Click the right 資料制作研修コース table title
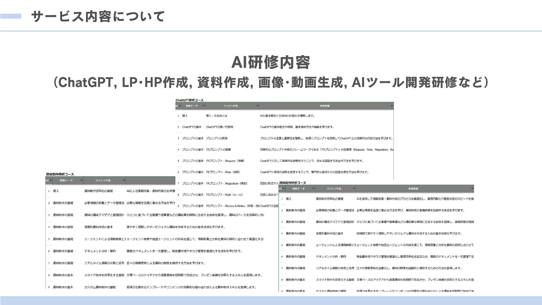542x305 pixels. (292, 183)
